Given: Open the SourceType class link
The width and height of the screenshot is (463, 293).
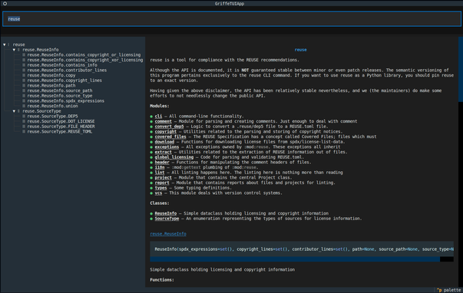Looking at the screenshot, I should click(167, 219).
